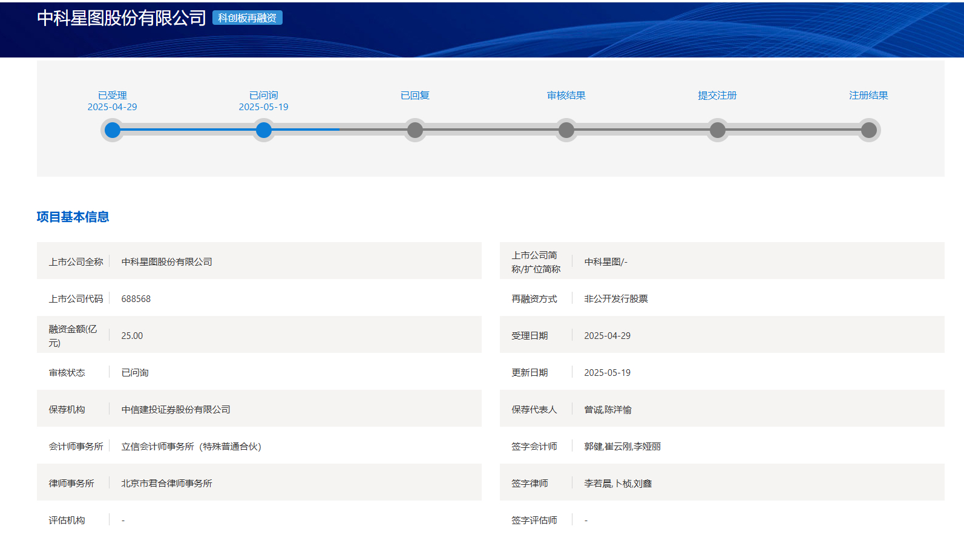
Task: Click sponsor value 中信建投证券股份有限公司
Action: point(176,410)
